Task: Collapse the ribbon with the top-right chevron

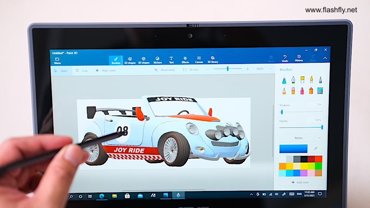Action: (325, 58)
